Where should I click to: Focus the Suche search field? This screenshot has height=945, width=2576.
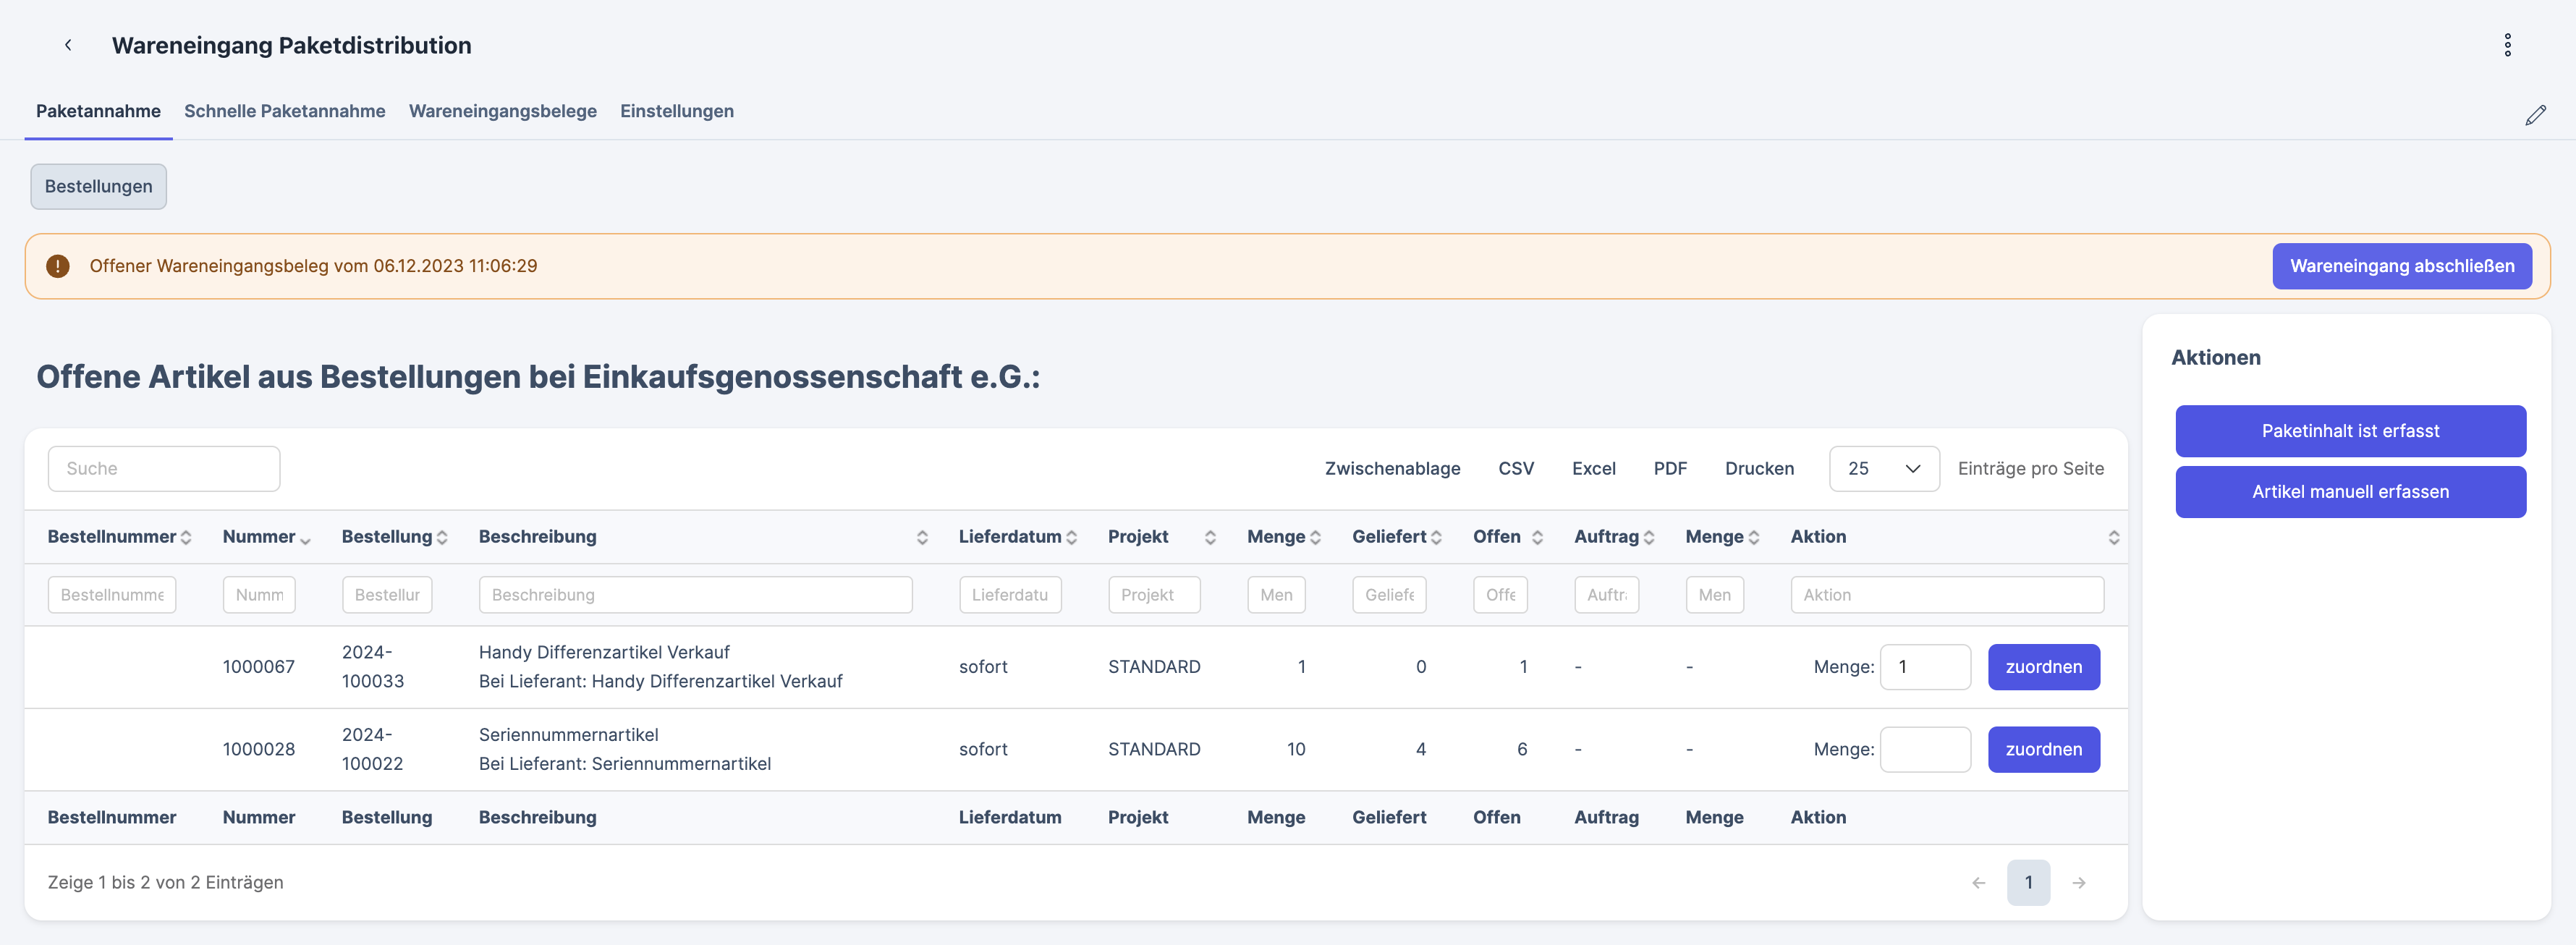(164, 469)
